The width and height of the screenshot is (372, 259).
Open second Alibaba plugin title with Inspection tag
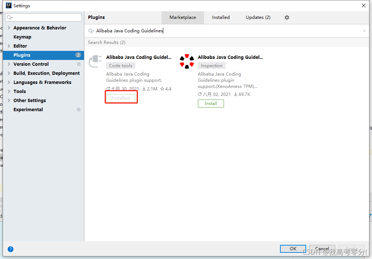click(x=230, y=57)
